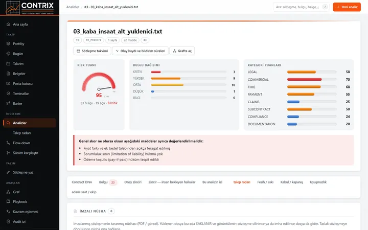Click the Legal category score bar

(x=312, y=72)
